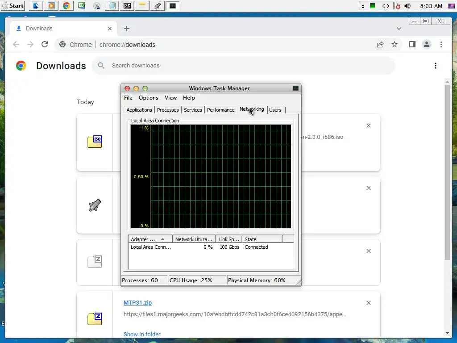Toggle Chrome side panel
The width and height of the screenshot is (457, 343).
(x=412, y=44)
